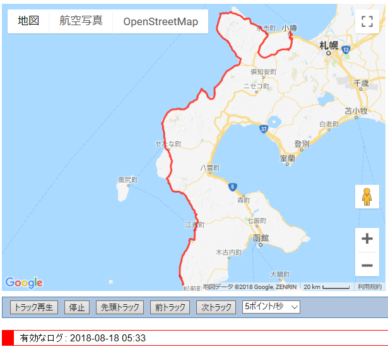Image resolution: width=388 pixels, height=347 pixels.
Task: Click the 倶知安町 town label
Action: tap(264, 72)
